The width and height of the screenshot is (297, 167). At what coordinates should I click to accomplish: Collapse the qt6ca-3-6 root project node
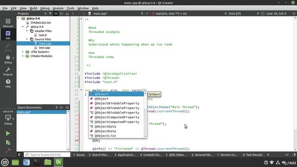pyautogui.click(x=19, y=19)
